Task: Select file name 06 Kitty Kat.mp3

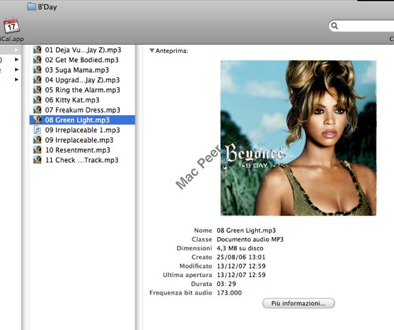Action: coord(72,100)
